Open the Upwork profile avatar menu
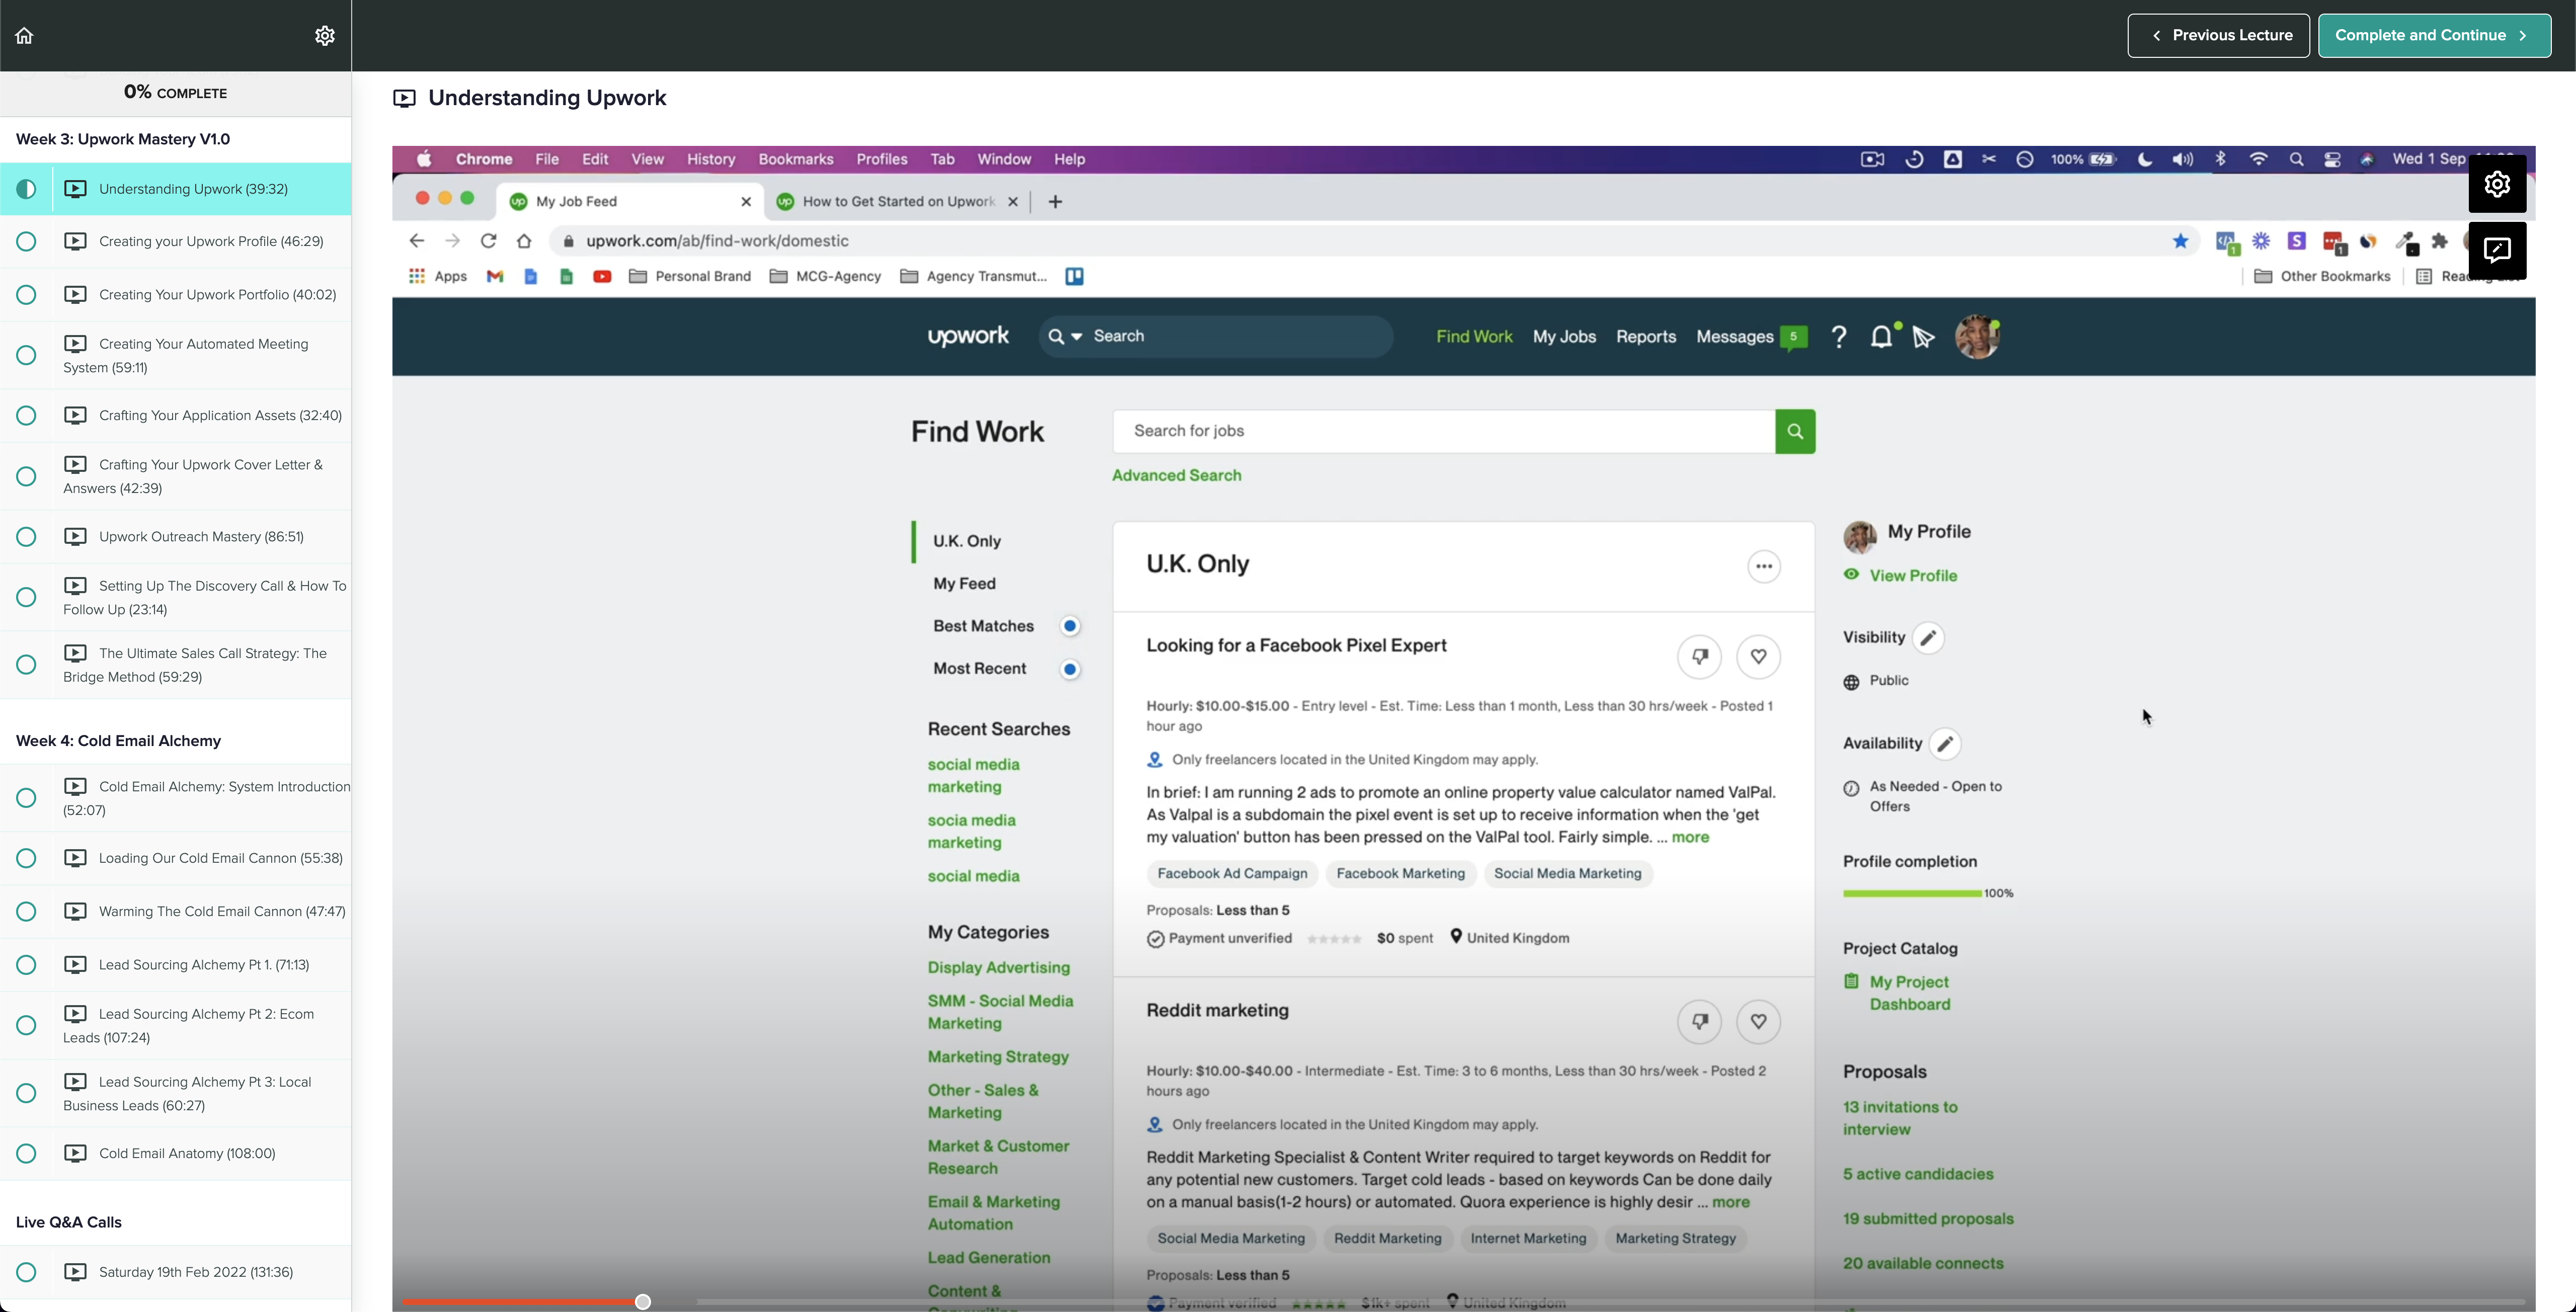 [1977, 337]
